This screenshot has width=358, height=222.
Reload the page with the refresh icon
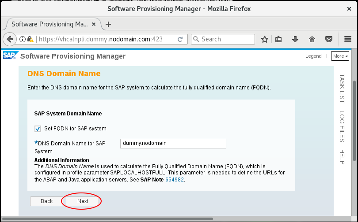(180, 39)
